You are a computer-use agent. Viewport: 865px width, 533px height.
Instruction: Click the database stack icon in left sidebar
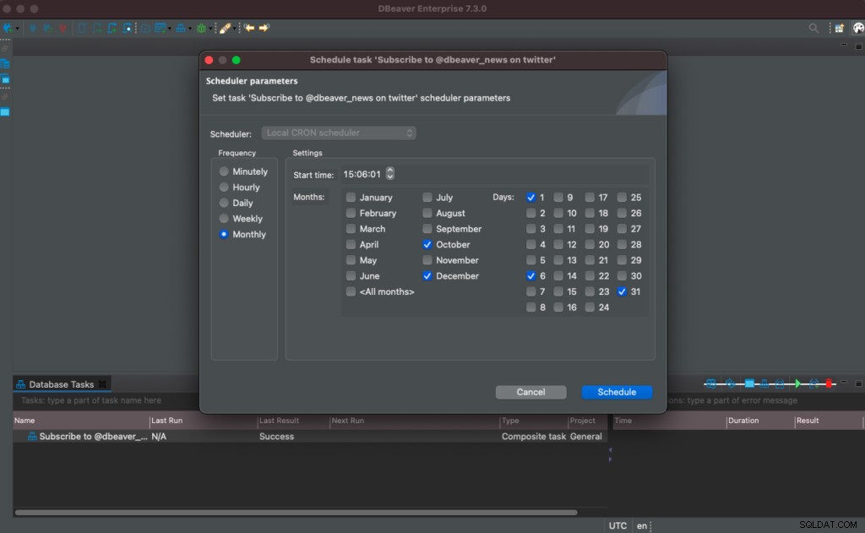(x=5, y=64)
